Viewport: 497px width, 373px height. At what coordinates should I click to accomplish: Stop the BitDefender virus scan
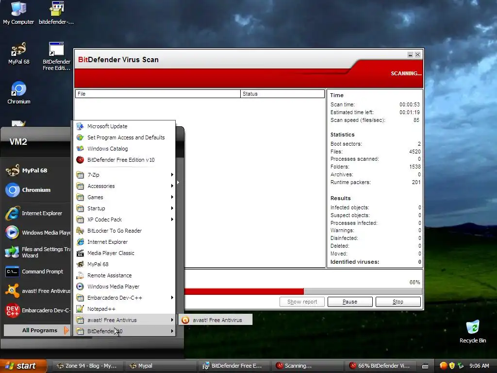pos(398,302)
